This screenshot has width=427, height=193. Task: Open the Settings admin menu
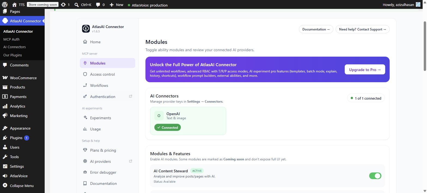pyautogui.click(x=22, y=166)
